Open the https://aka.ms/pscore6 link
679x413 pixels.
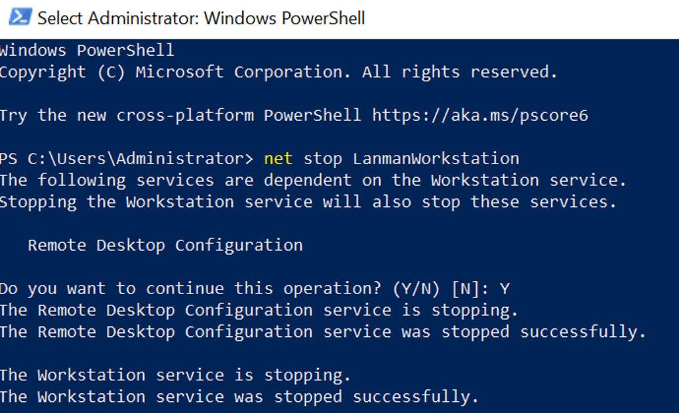[480, 116]
